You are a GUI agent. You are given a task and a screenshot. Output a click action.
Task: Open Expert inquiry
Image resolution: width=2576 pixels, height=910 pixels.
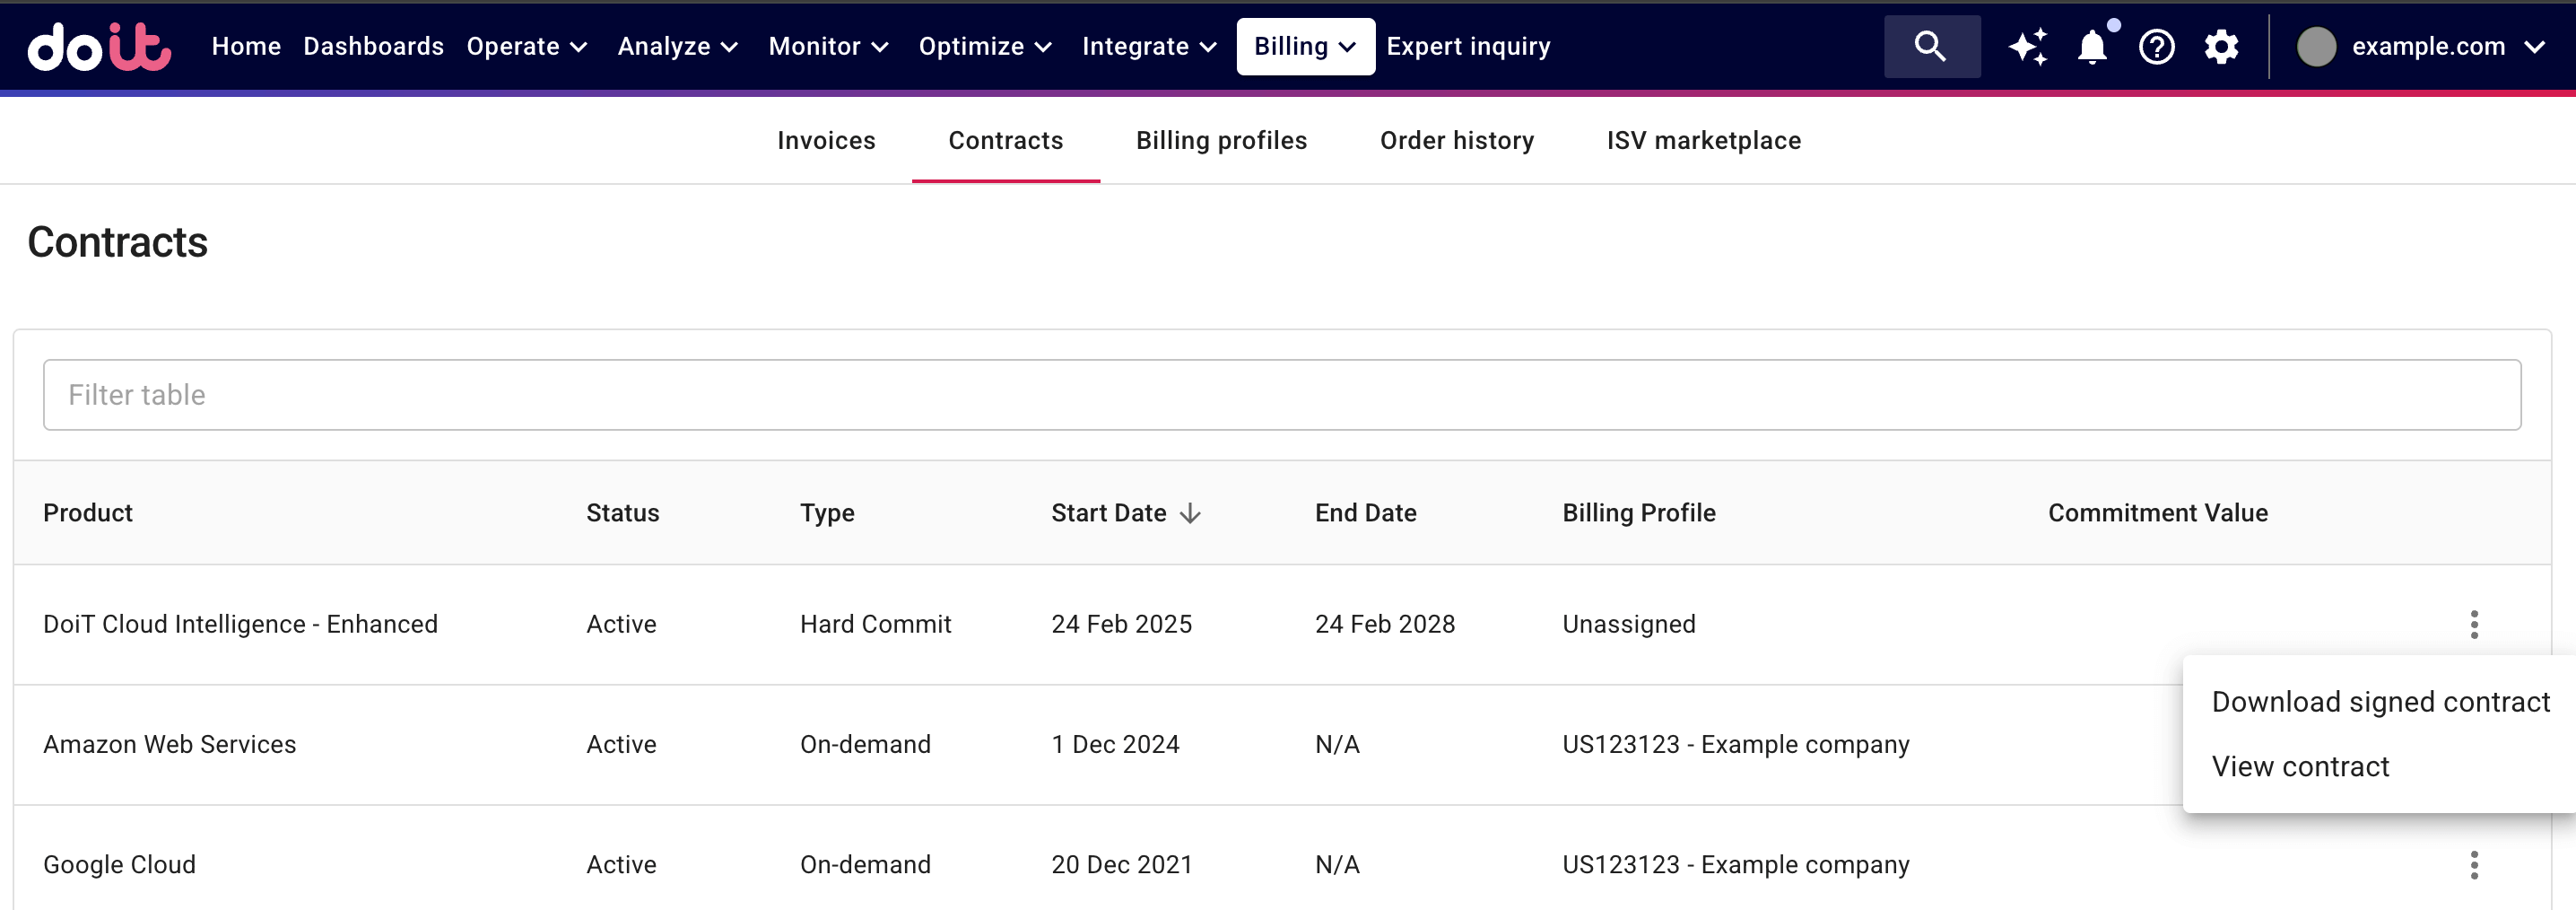[1468, 46]
